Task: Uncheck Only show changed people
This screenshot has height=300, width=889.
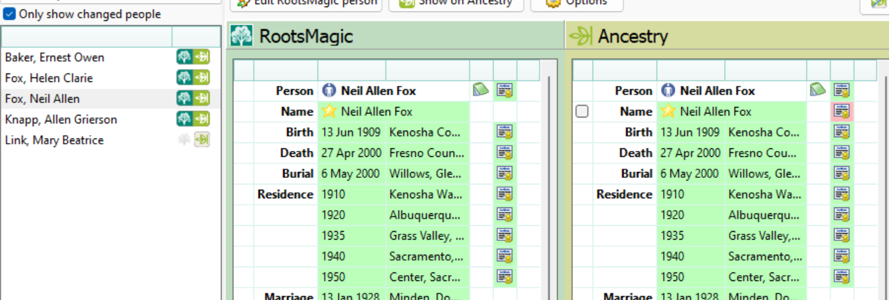Action: [10, 14]
